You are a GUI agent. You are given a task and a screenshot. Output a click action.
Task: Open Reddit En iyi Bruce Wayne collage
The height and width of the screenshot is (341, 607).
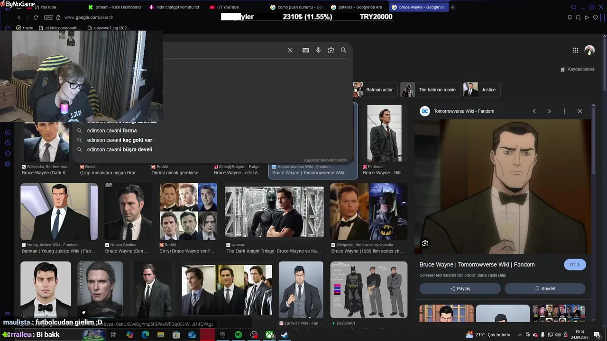tap(188, 212)
